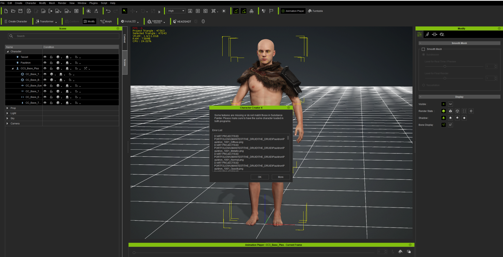Set Visible to hidden with closed-eye icon
Screen dimensions: 503x257
[450, 104]
